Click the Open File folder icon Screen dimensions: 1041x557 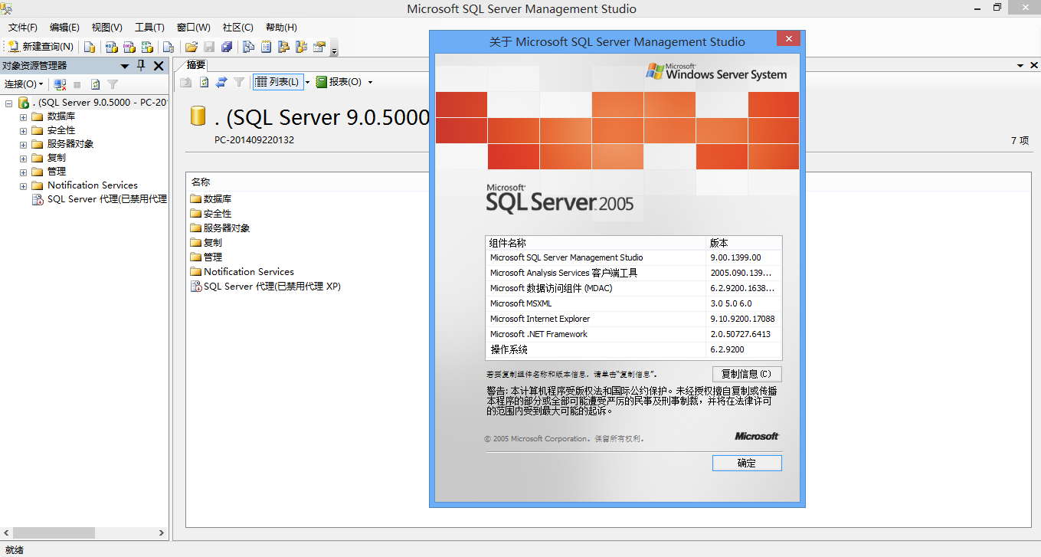pyautogui.click(x=192, y=47)
